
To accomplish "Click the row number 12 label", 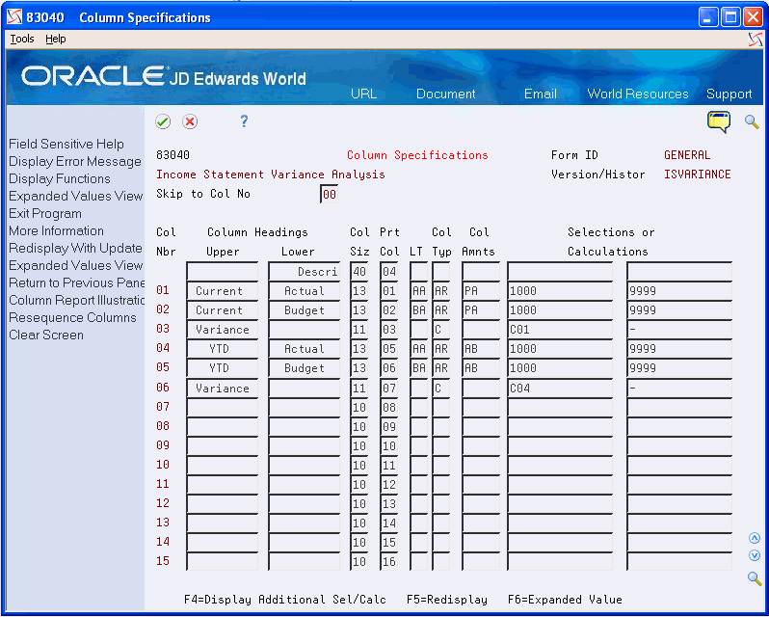I will pos(163,502).
